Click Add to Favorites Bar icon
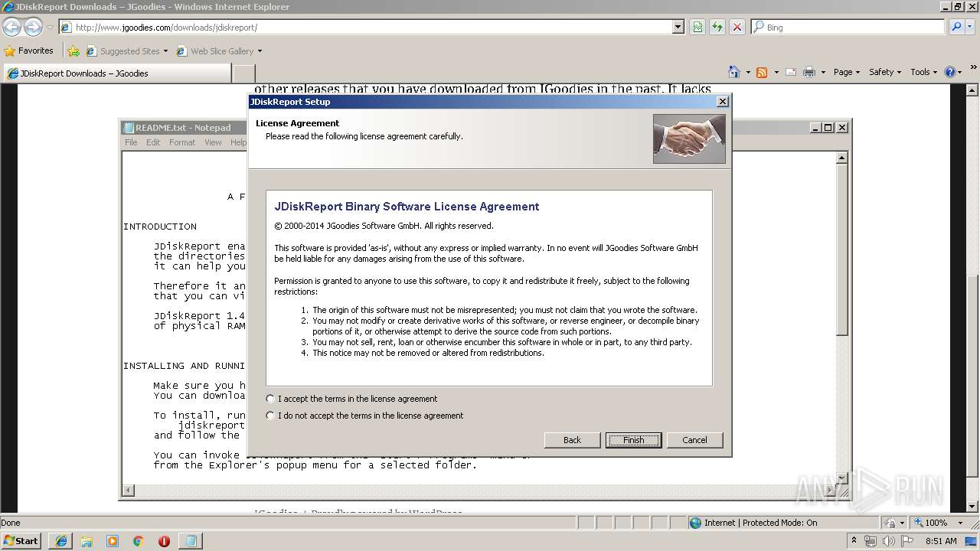This screenshot has height=551, width=980. [x=73, y=51]
